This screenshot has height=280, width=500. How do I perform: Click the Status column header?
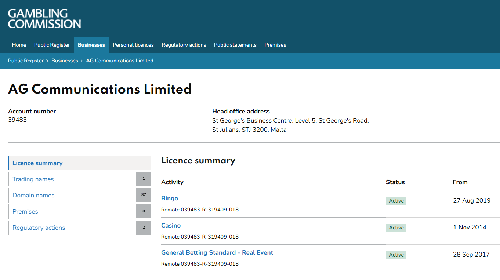395,182
